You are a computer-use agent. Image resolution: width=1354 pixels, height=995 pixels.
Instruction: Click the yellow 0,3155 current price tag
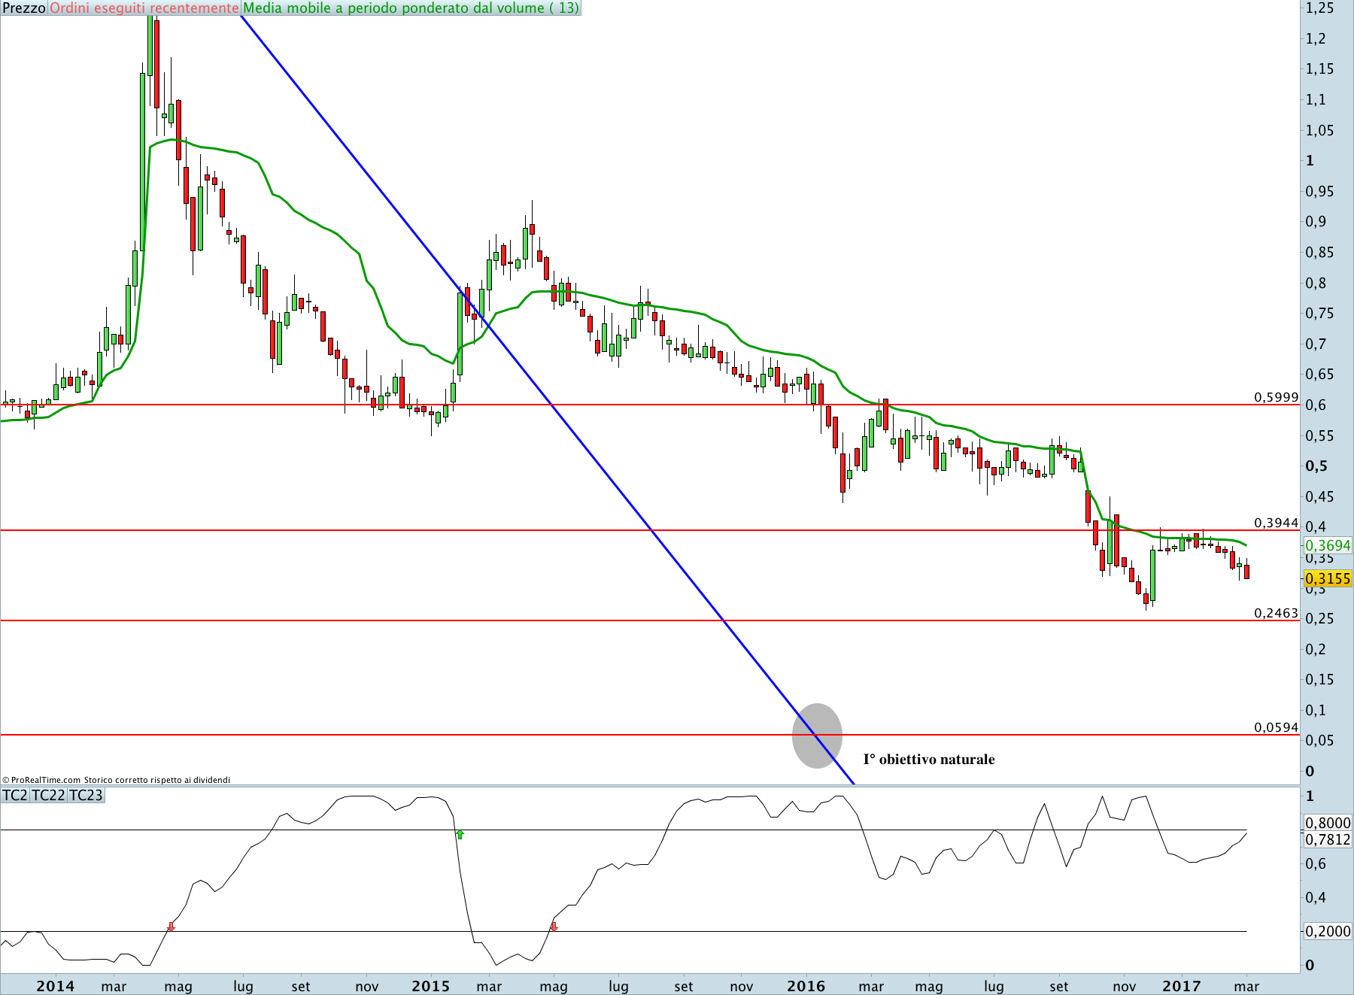click(x=1328, y=578)
